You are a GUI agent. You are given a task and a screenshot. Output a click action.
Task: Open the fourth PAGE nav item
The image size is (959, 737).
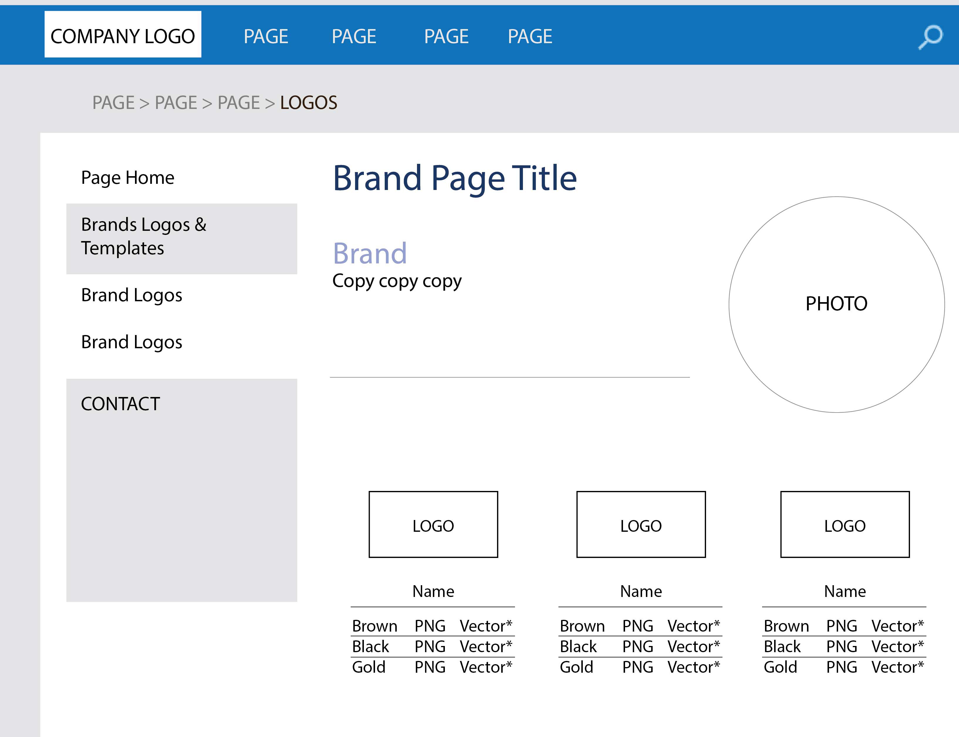(x=530, y=36)
